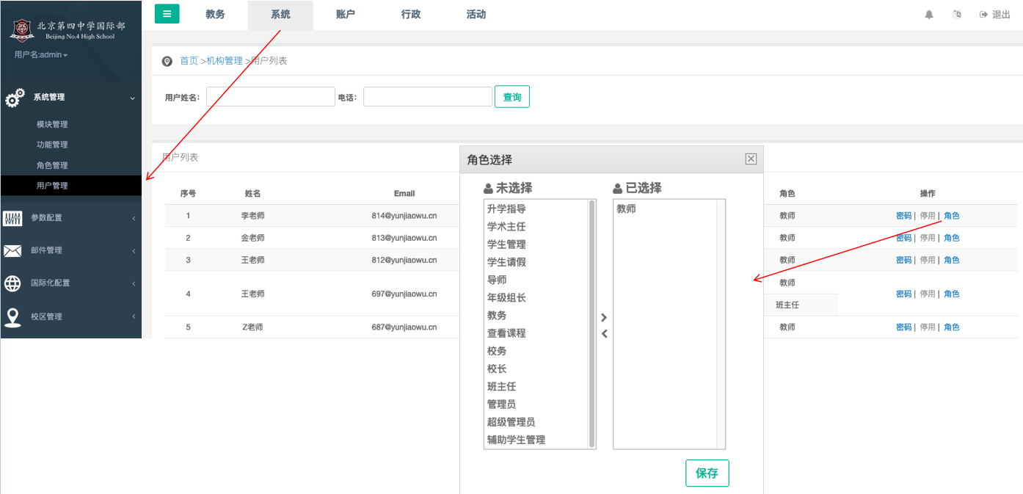The height and width of the screenshot is (494, 1023).
Task: Click 密码 link for 697@yunjiaowu.cn row
Action: (904, 294)
